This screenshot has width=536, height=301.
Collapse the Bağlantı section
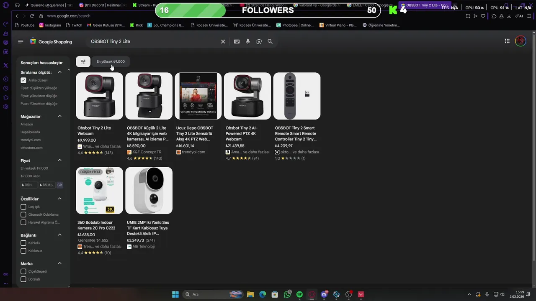(59, 235)
